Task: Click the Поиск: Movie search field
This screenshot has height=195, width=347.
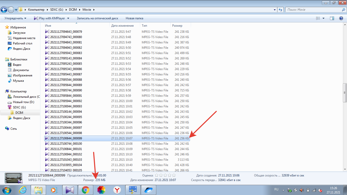Action: [x=314, y=10]
